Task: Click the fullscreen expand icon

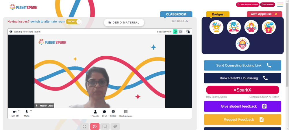Action: pyautogui.click(x=84, y=127)
